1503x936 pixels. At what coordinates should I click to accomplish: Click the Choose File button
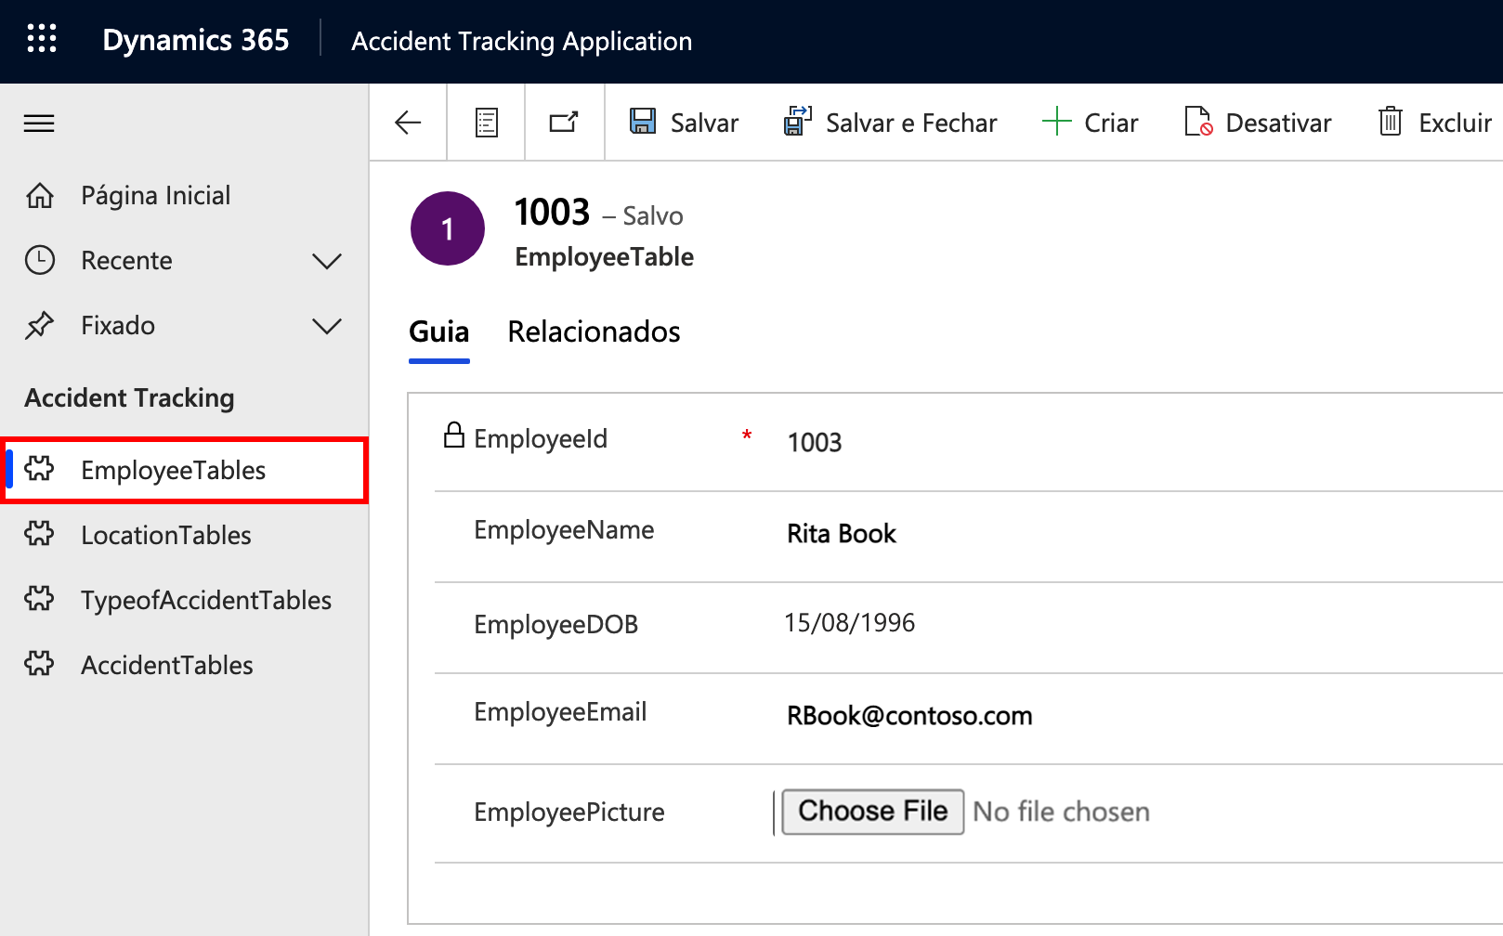tap(873, 812)
